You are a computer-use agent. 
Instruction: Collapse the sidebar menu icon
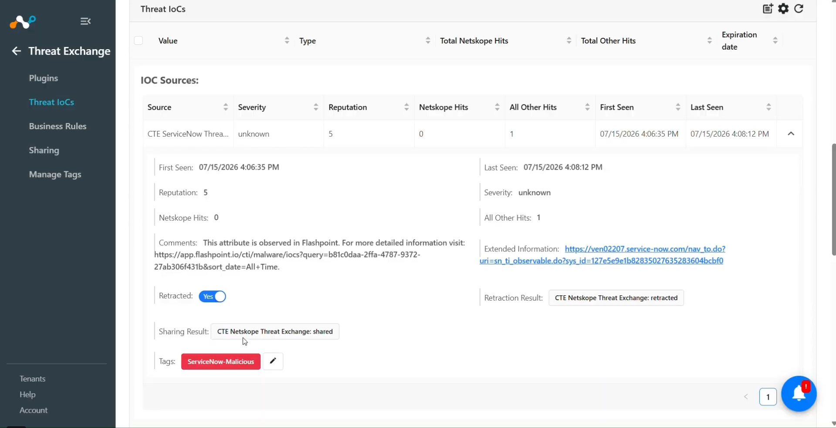85,21
